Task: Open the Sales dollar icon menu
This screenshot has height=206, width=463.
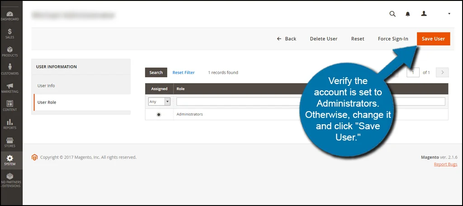Action: 10,33
